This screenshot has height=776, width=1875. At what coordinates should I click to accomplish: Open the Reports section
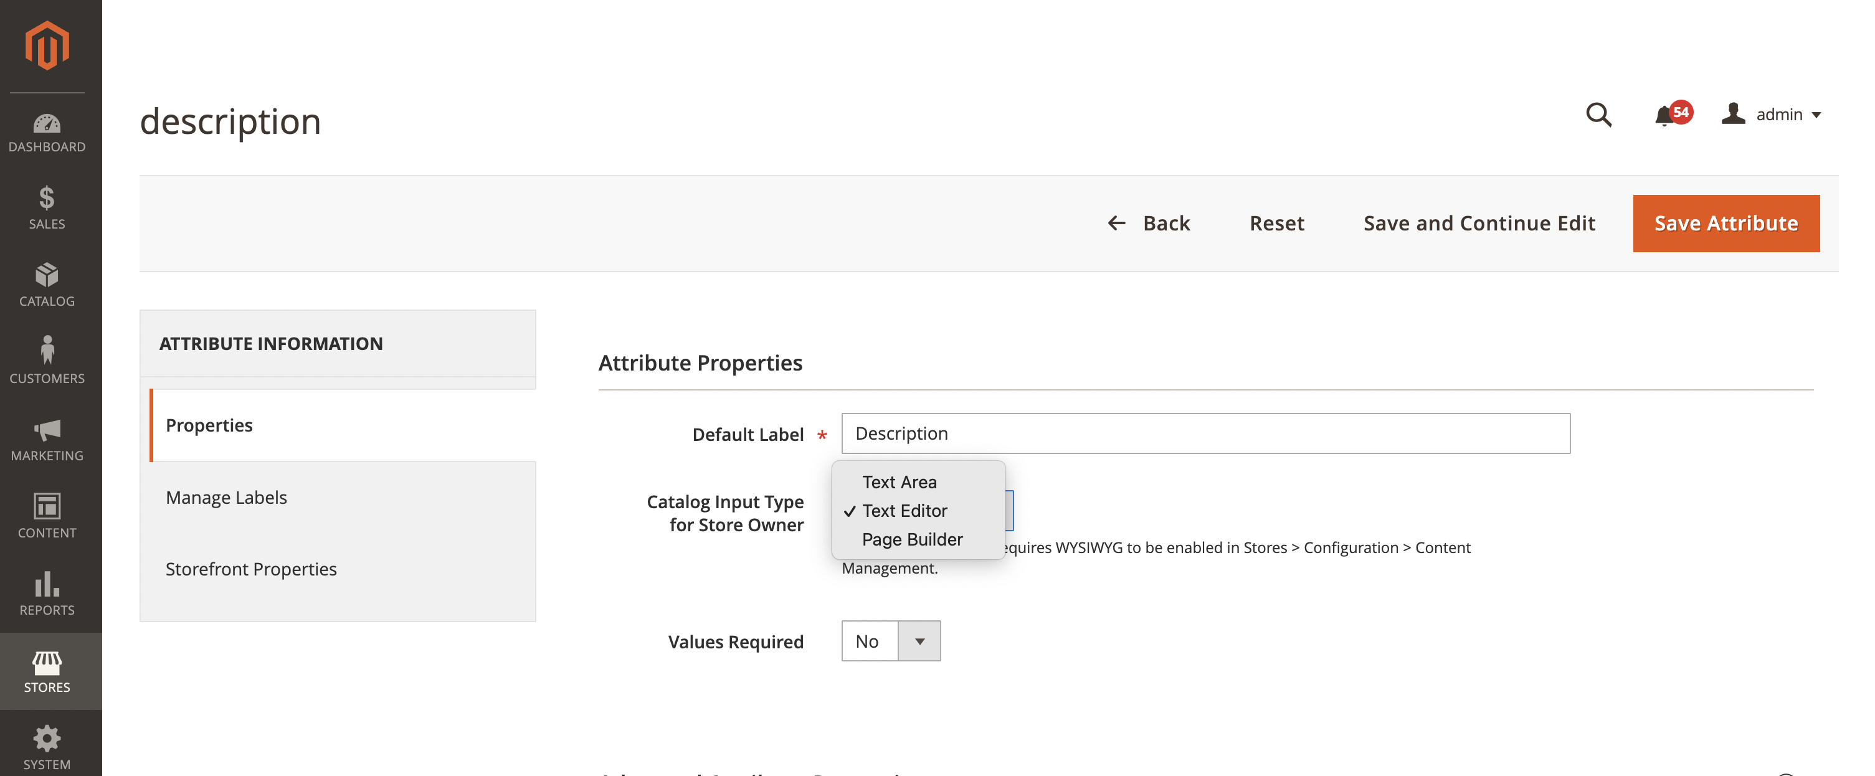47,595
